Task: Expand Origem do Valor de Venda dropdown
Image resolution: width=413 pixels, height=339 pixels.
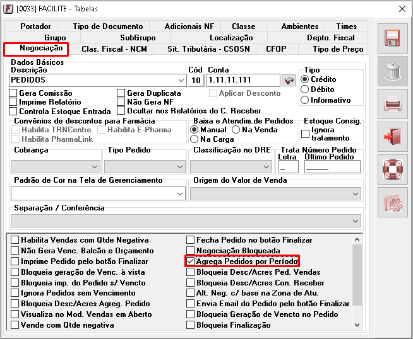Action: (x=356, y=194)
